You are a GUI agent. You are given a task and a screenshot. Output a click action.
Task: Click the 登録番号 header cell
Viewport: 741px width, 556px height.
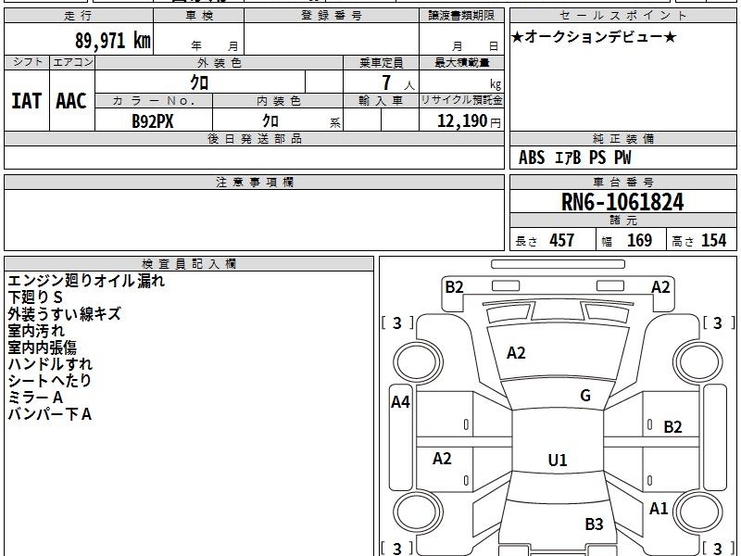click(x=332, y=16)
